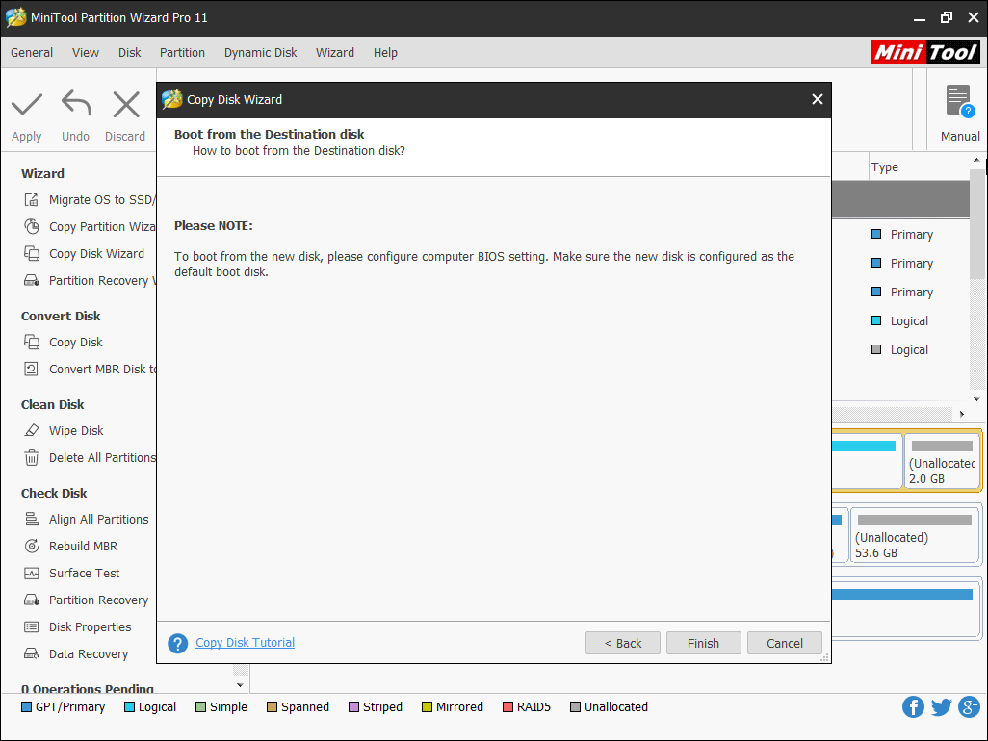Image resolution: width=988 pixels, height=741 pixels.
Task: Click the Align All Partitions icon
Action: [x=32, y=520]
